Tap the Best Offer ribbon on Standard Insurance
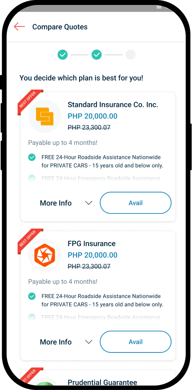Viewport: 192px width, 390px height. coord(29,101)
